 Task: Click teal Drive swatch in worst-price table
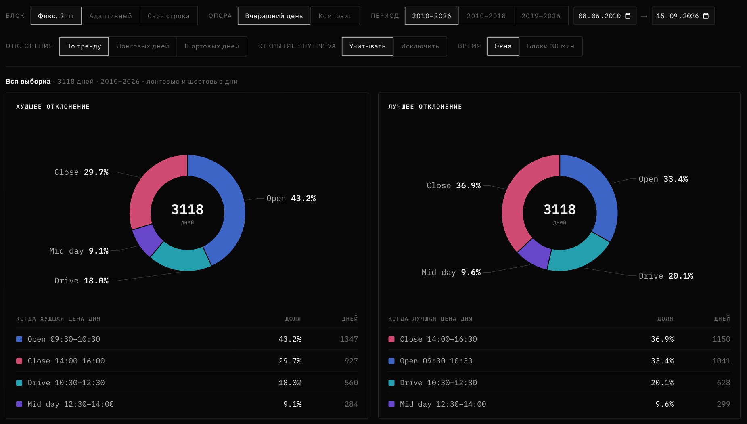pos(19,382)
